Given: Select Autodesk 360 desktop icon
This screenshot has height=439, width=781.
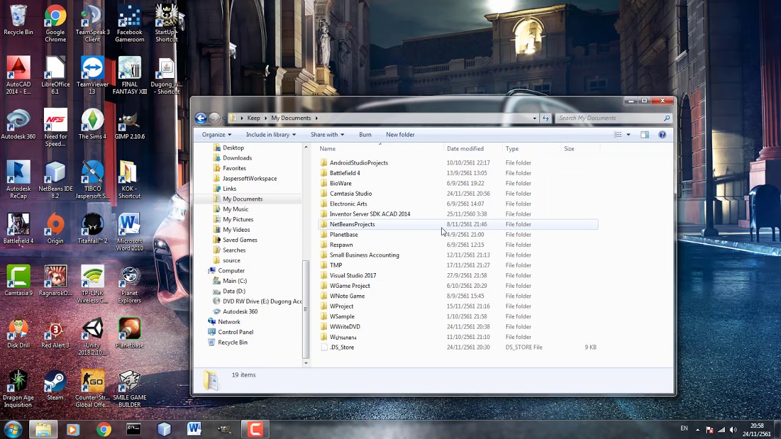Looking at the screenshot, I should tap(18, 124).
